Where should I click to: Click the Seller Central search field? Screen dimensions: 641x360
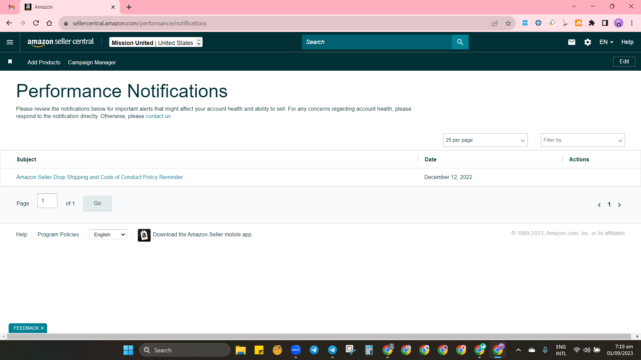pos(377,42)
